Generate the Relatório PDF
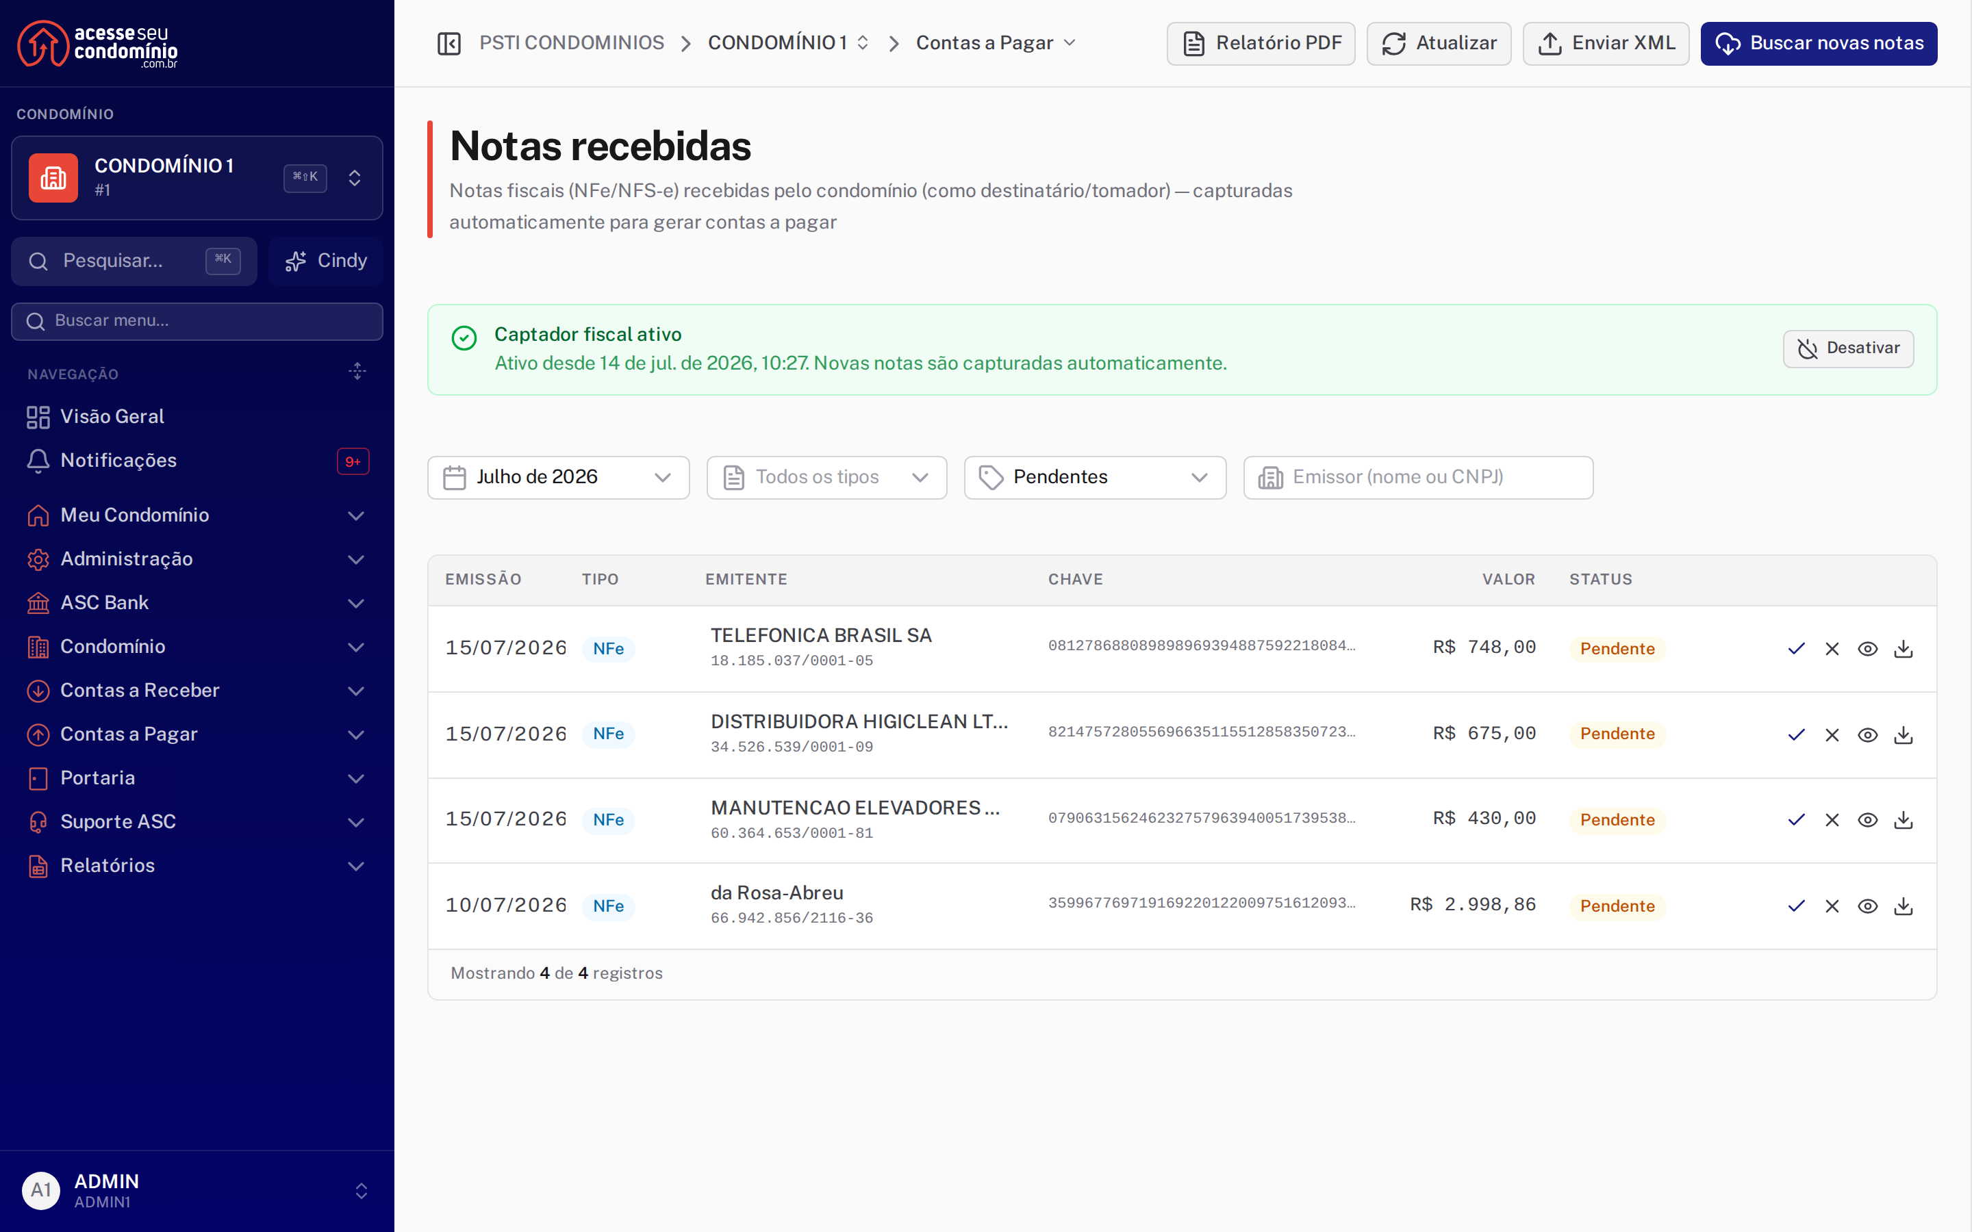 point(1261,43)
